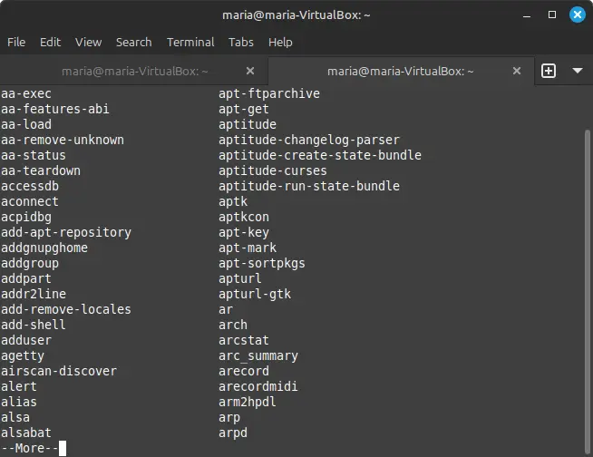The image size is (593, 457).
Task: Open the Search menu
Action: click(134, 42)
